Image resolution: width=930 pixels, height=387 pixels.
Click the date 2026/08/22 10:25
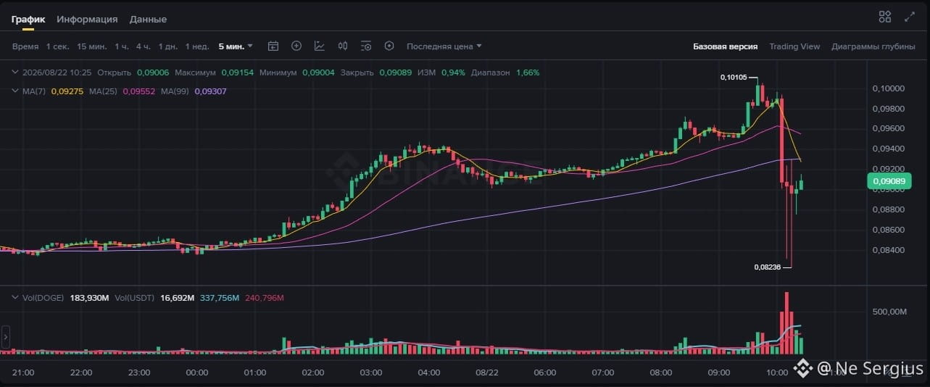57,72
